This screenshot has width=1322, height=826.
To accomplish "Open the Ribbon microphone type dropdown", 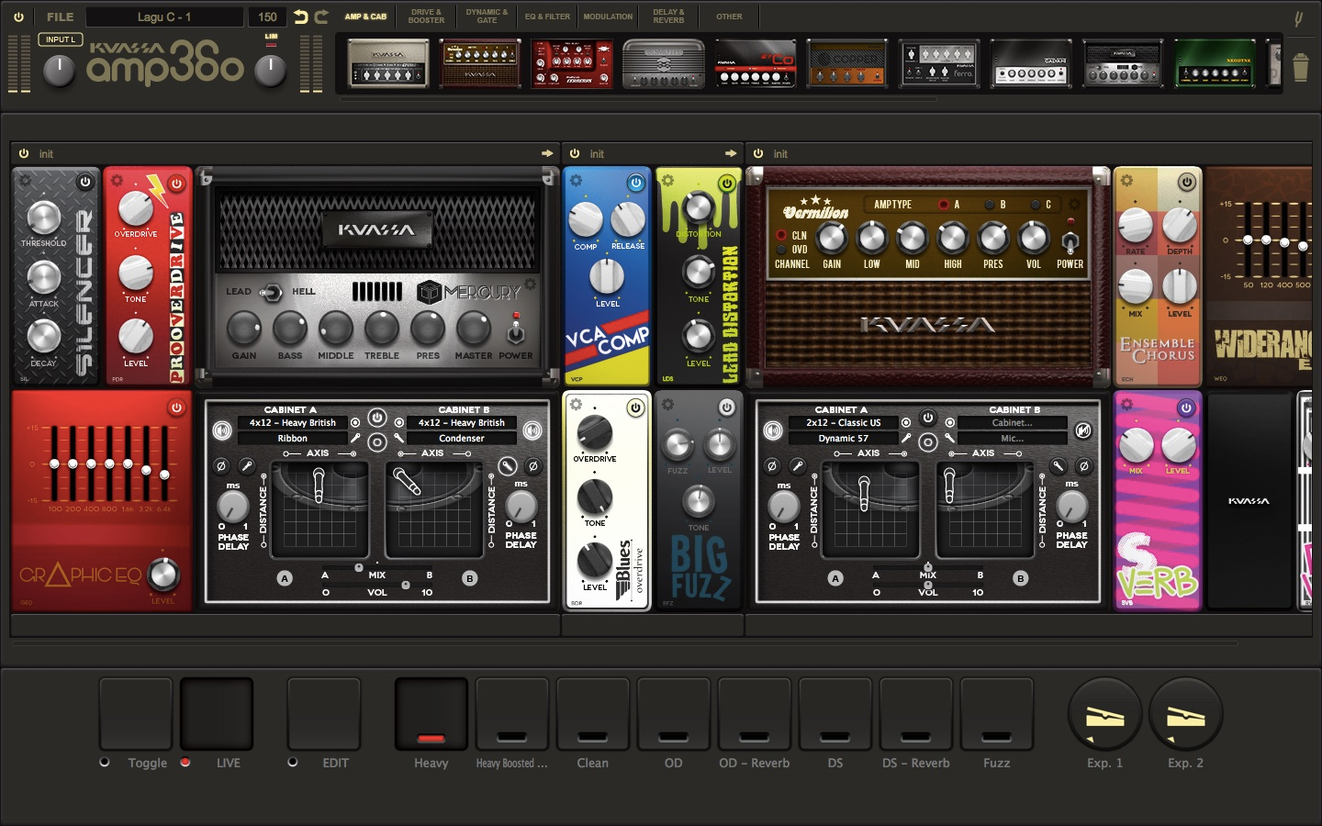I will click(x=292, y=439).
